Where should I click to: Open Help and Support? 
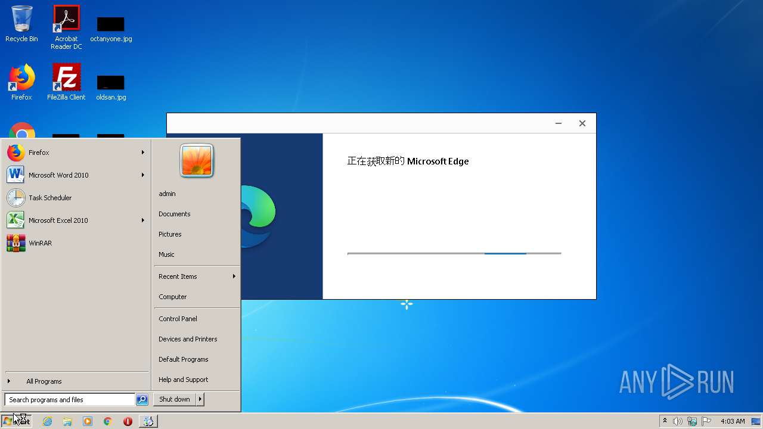[197, 380]
